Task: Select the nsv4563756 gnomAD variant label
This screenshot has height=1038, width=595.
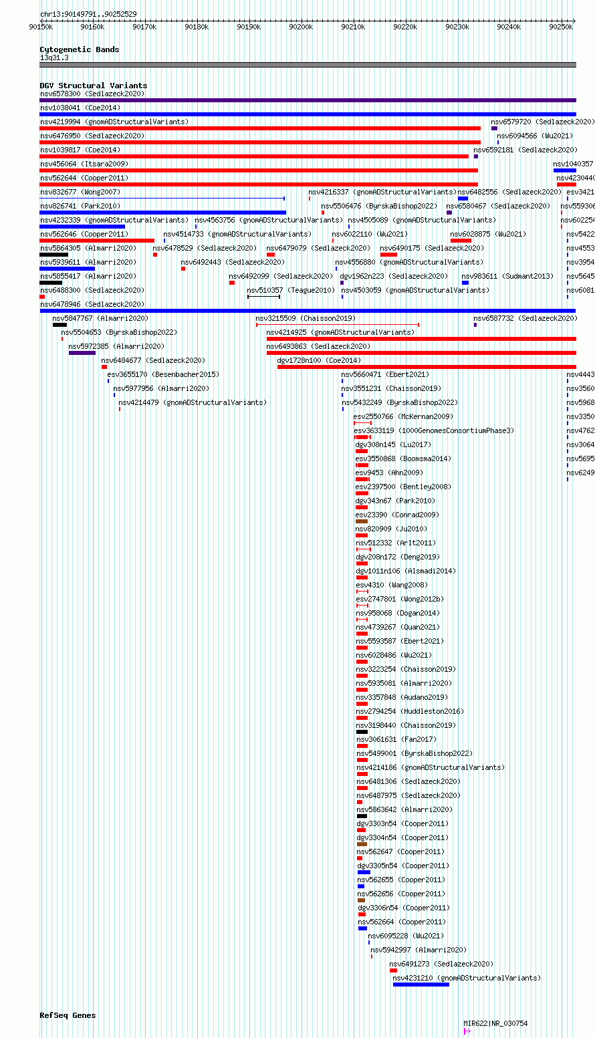Action: (269, 220)
